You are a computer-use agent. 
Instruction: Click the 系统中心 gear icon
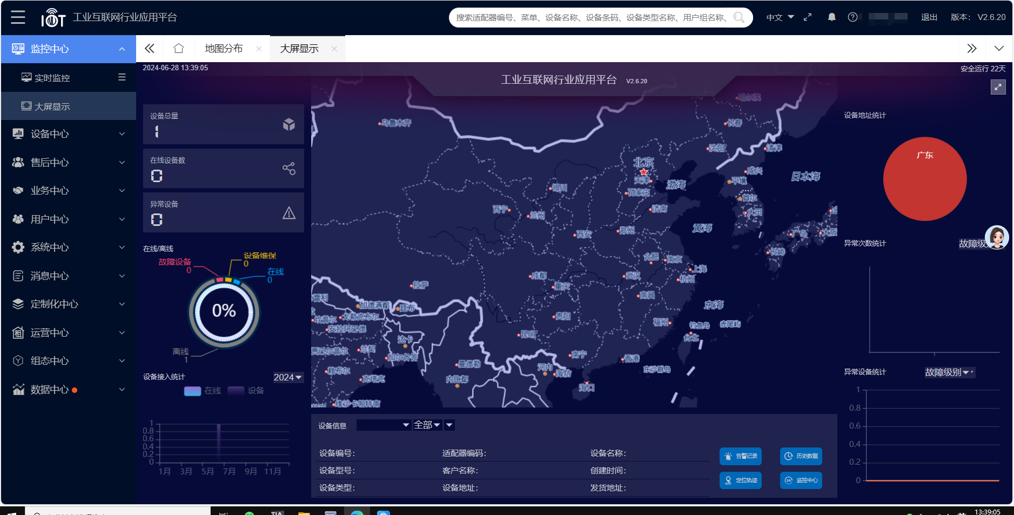(x=18, y=247)
